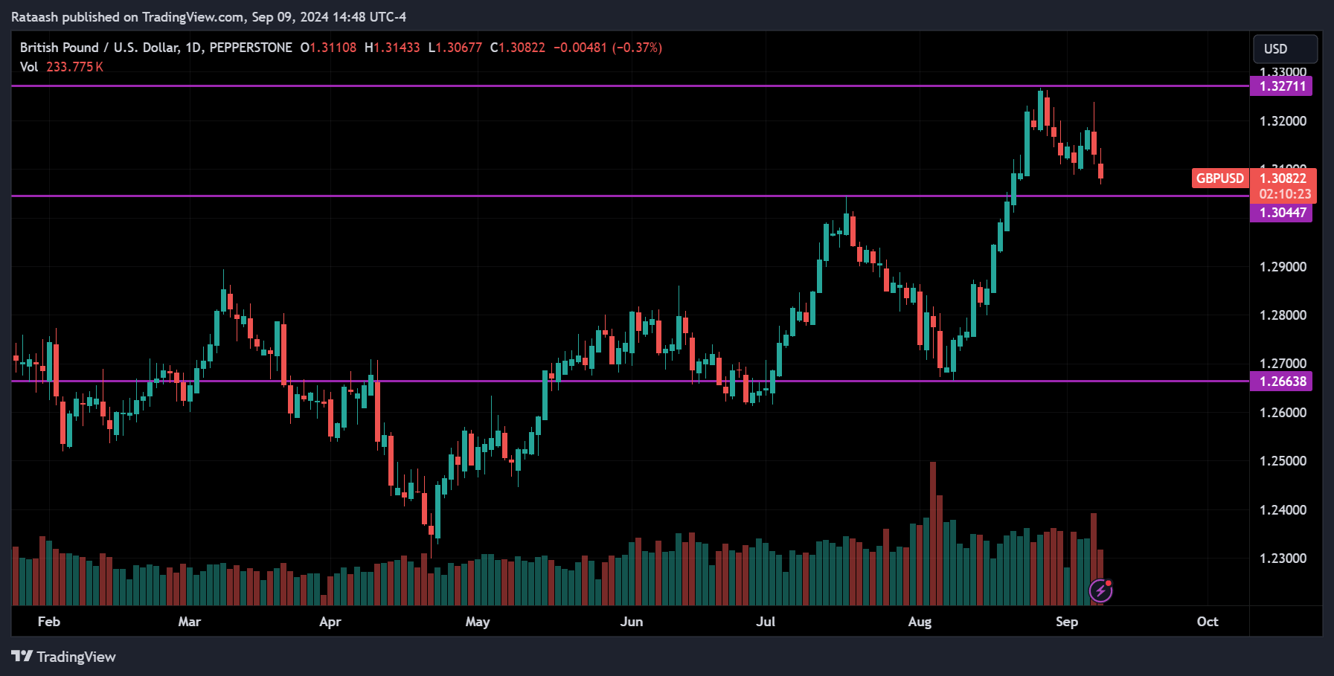Select the 1.30447 horizontal line price label
This screenshot has height=676, width=1334.
pos(1282,213)
